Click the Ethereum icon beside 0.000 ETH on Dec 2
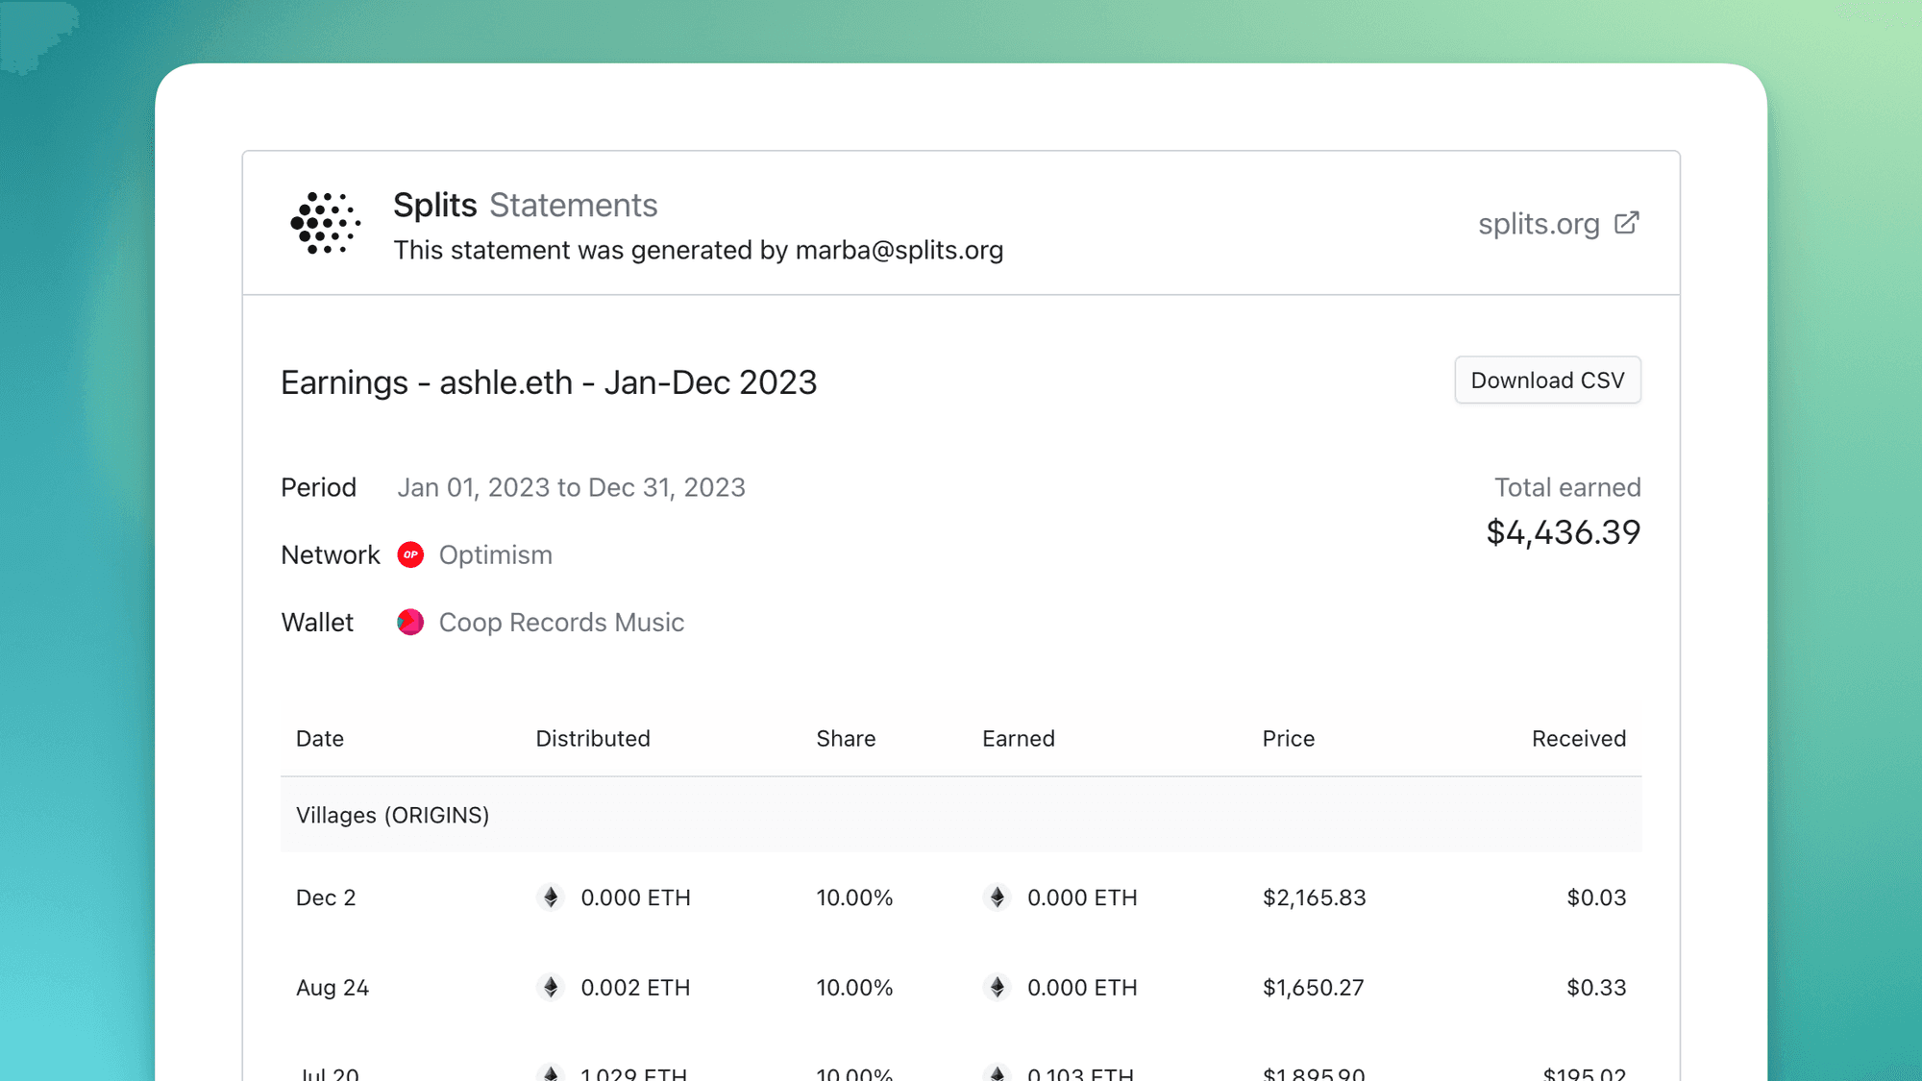Image resolution: width=1922 pixels, height=1081 pixels. (998, 897)
